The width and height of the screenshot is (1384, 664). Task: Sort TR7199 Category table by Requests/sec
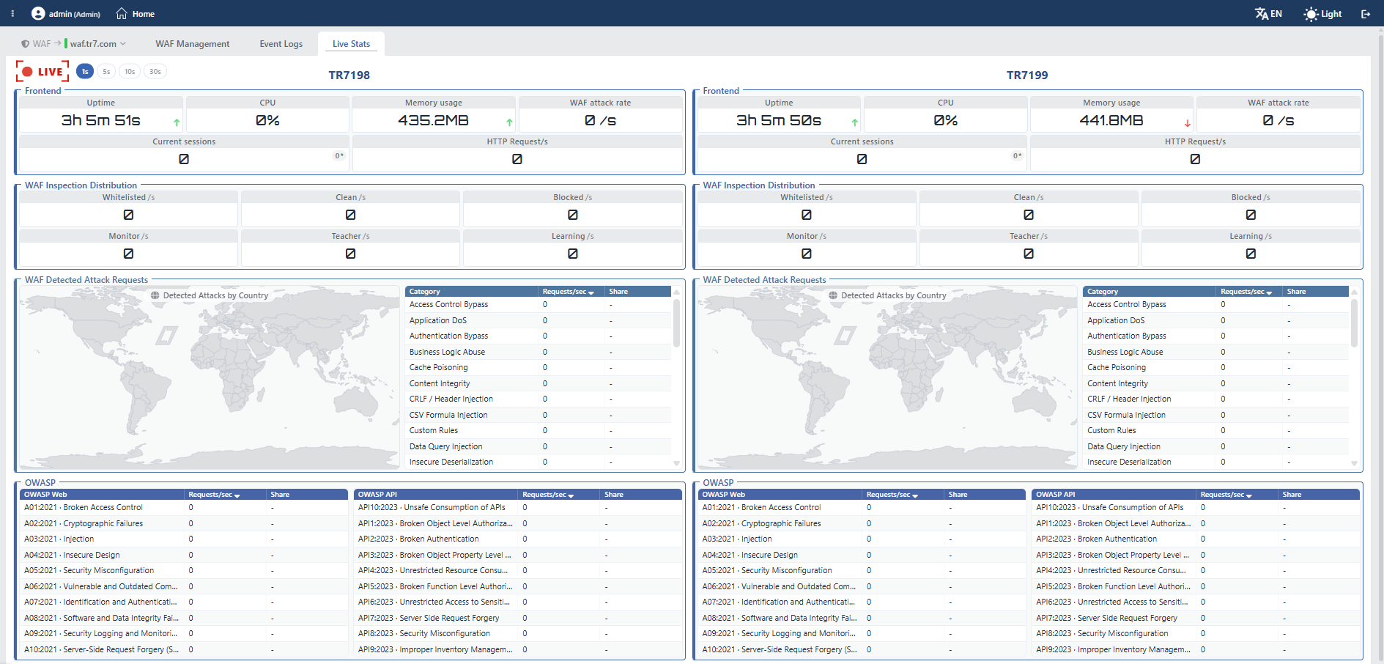(x=1246, y=292)
